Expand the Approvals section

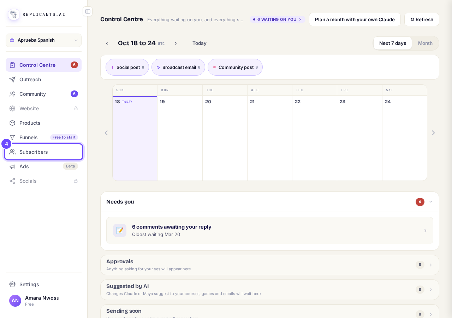point(270,265)
